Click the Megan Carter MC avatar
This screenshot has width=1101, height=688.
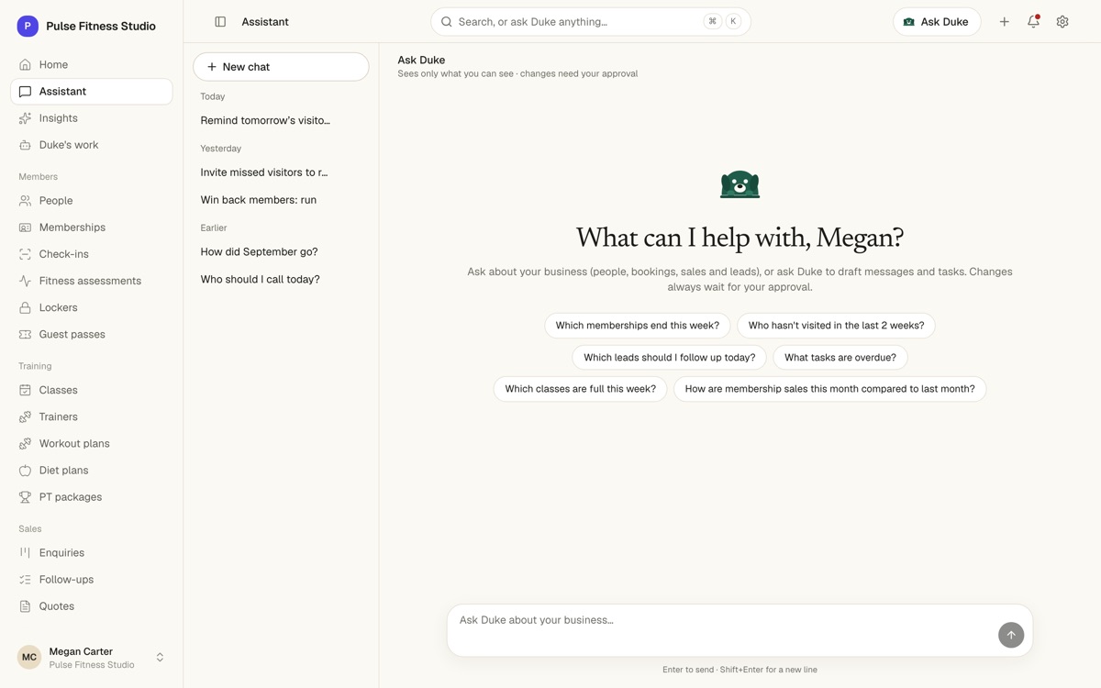click(29, 658)
